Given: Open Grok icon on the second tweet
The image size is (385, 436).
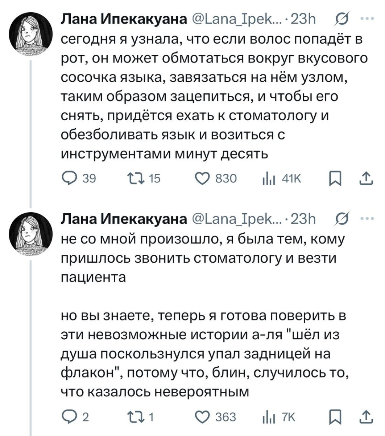Looking at the screenshot, I should tap(341, 219).
